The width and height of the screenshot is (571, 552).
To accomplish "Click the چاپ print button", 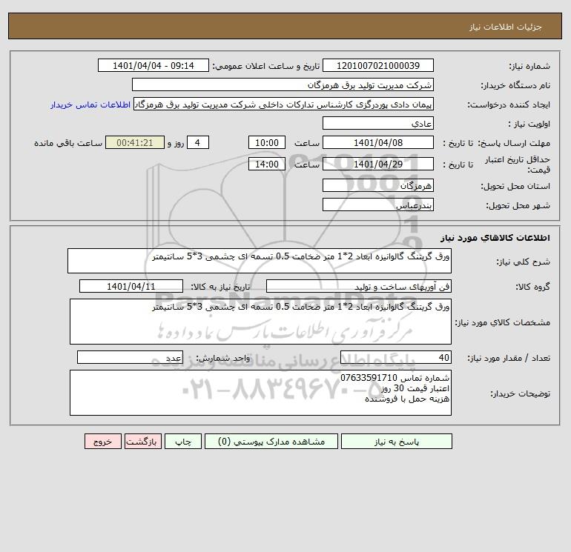I will tap(183, 442).
